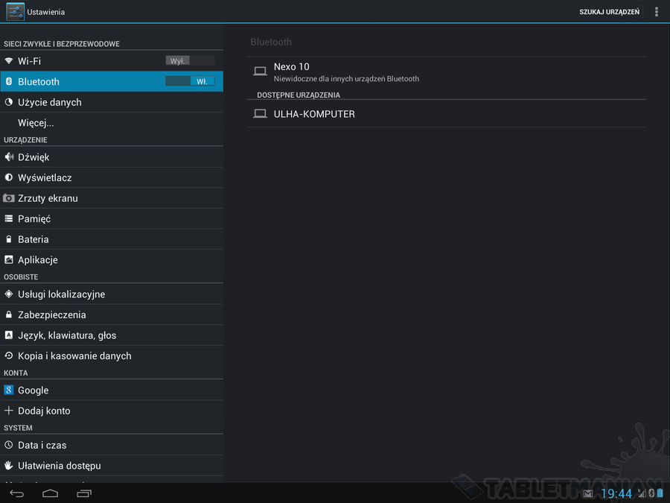670x503 pixels.
Task: Open Kopia i kasowanie danych
Action: point(112,356)
